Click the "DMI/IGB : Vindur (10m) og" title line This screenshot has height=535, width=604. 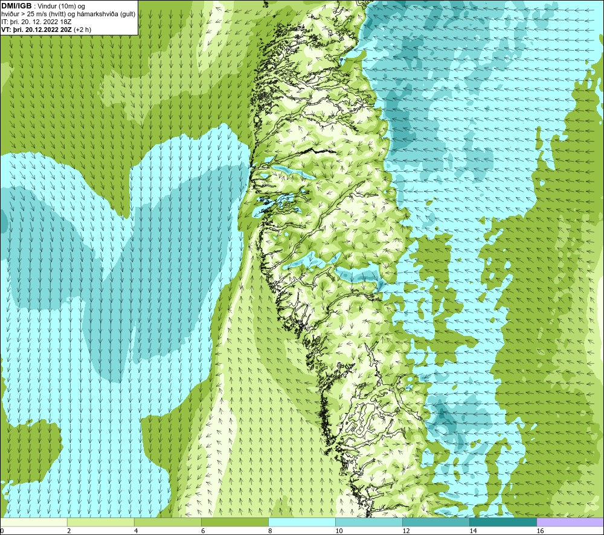click(x=43, y=6)
